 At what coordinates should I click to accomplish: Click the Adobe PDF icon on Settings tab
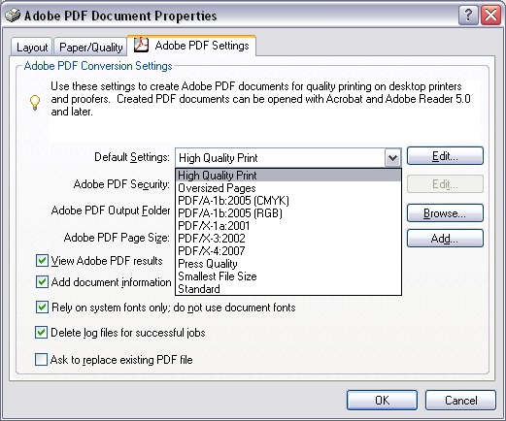[x=141, y=45]
